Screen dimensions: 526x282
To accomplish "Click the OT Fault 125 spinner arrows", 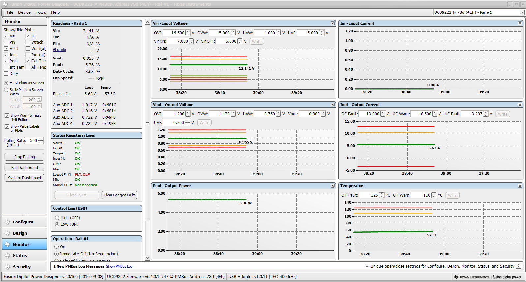I will pos(382,195).
